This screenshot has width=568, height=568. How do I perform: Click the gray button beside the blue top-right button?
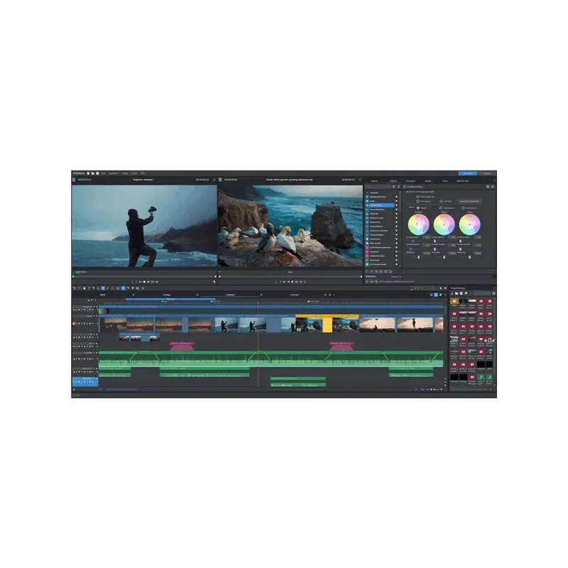click(x=488, y=173)
